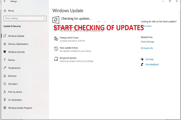Click the Give feedback person icon
The height and width of the screenshot is (120, 181).
coord(142,65)
